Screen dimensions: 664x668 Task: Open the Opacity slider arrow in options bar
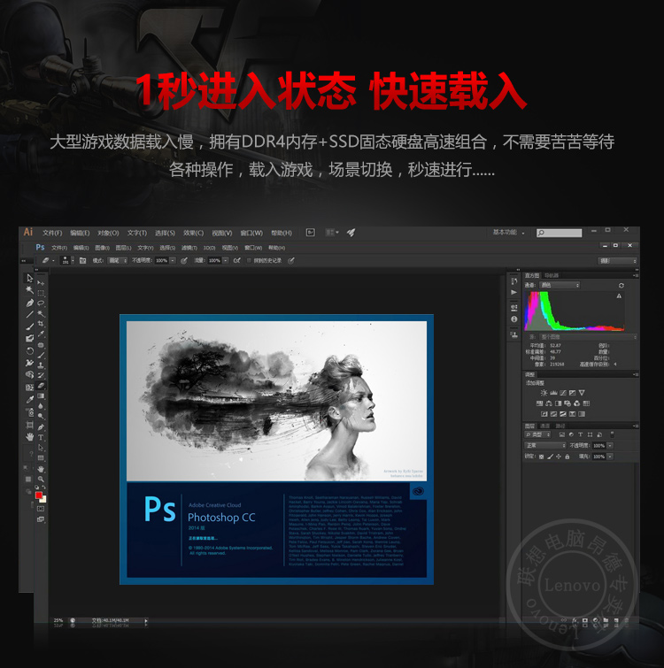tap(173, 260)
